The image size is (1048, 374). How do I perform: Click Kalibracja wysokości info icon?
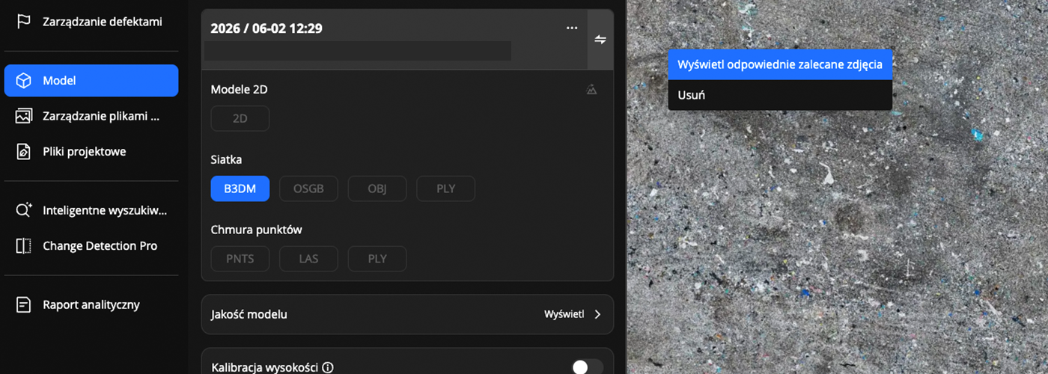click(327, 367)
